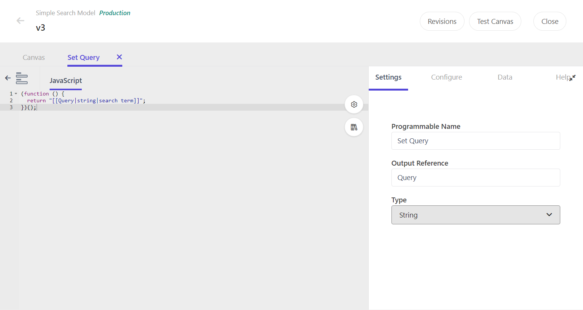
Task: Open the code snippet library icon
Action: pos(354,127)
